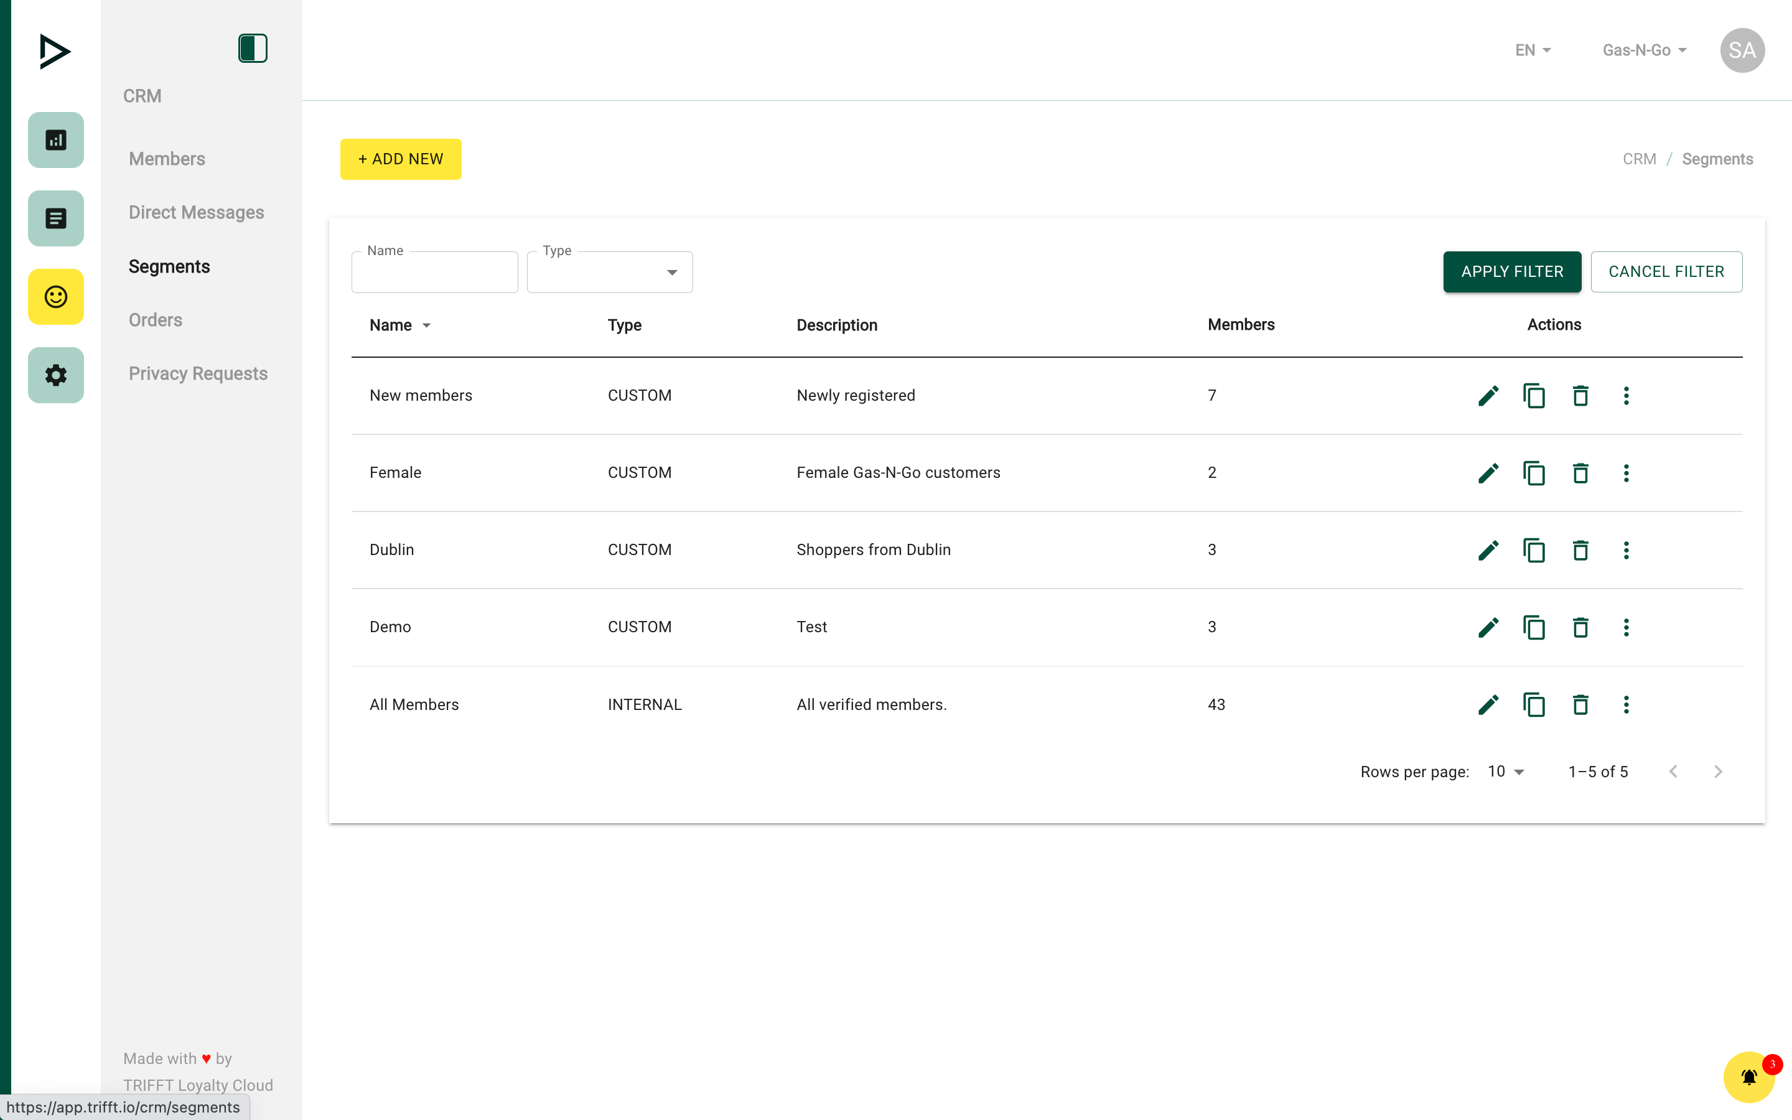The width and height of the screenshot is (1792, 1120).
Task: Click the edit pencil for New members
Action: (x=1488, y=396)
